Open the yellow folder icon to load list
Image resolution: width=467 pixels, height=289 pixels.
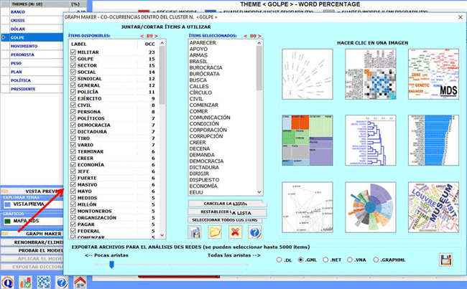coord(215,232)
